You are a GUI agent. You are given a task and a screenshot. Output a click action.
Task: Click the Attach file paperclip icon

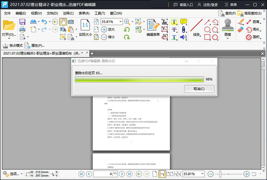(x=184, y=30)
